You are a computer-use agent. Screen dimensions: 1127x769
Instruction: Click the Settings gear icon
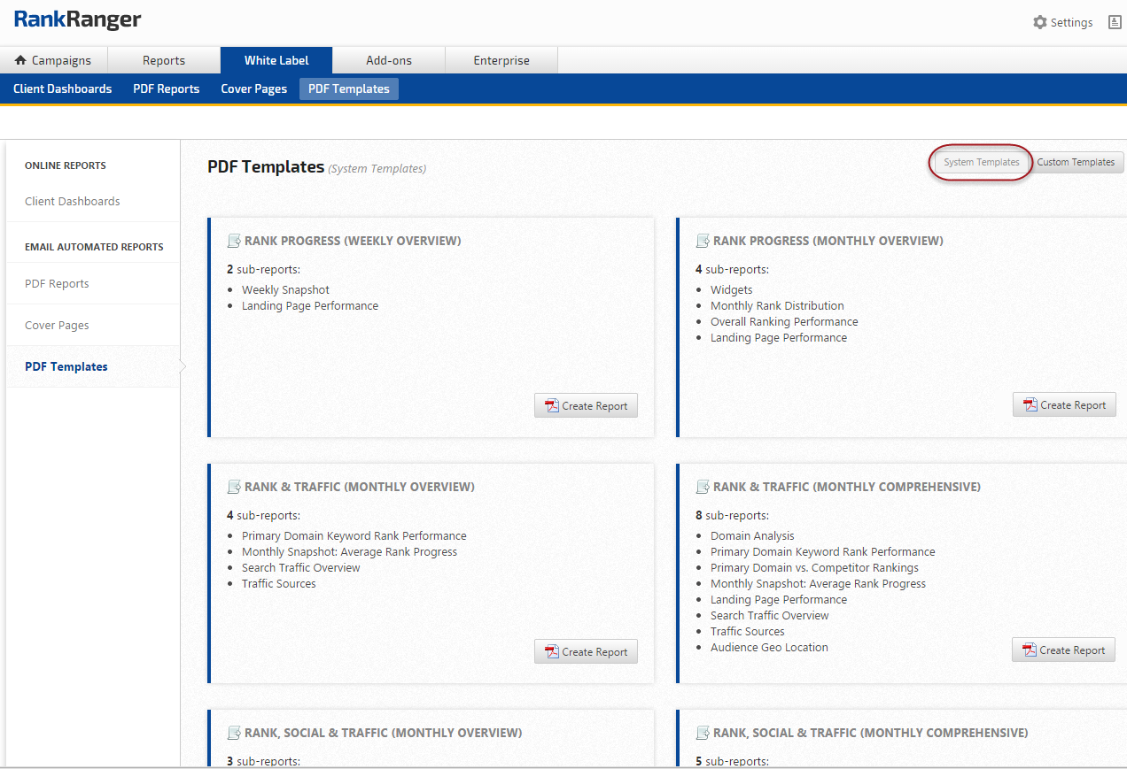click(x=1040, y=22)
